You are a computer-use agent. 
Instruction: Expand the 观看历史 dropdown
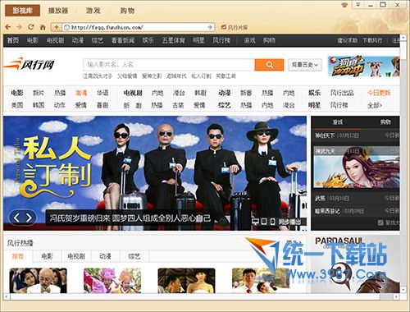click(305, 65)
